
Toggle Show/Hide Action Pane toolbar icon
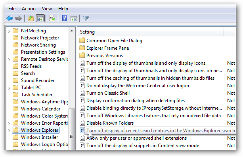[x=74, y=19]
